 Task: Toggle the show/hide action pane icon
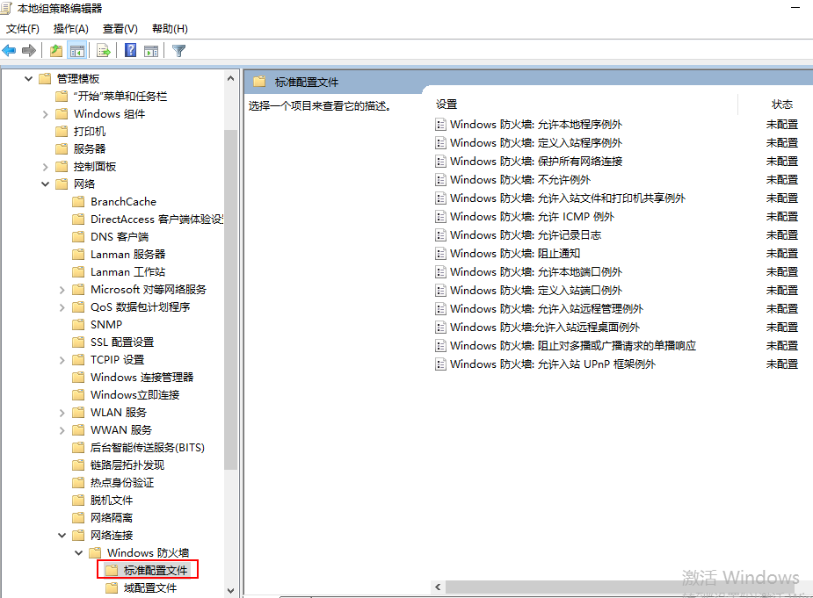pos(151,51)
